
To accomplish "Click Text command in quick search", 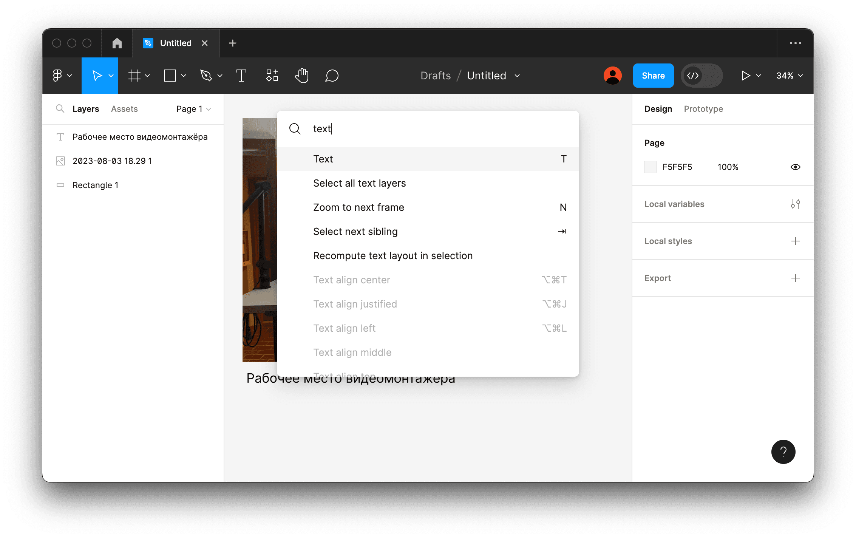I will click(428, 159).
